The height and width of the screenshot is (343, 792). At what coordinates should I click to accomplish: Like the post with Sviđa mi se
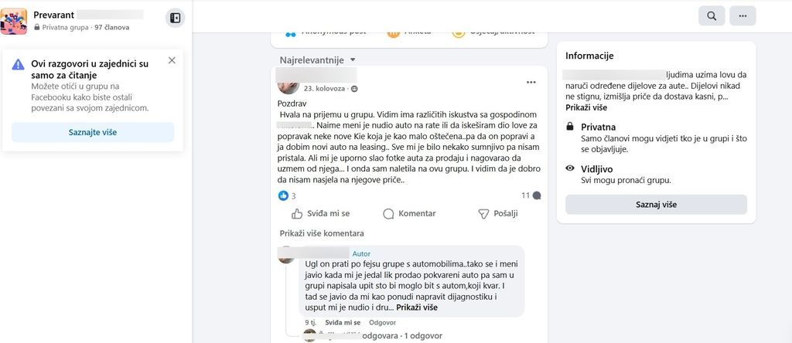tap(320, 213)
